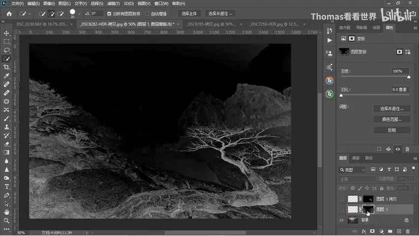Image resolution: width=419 pixels, height=236 pixels.
Task: Switch to the 通道 tab
Action: [356, 158]
